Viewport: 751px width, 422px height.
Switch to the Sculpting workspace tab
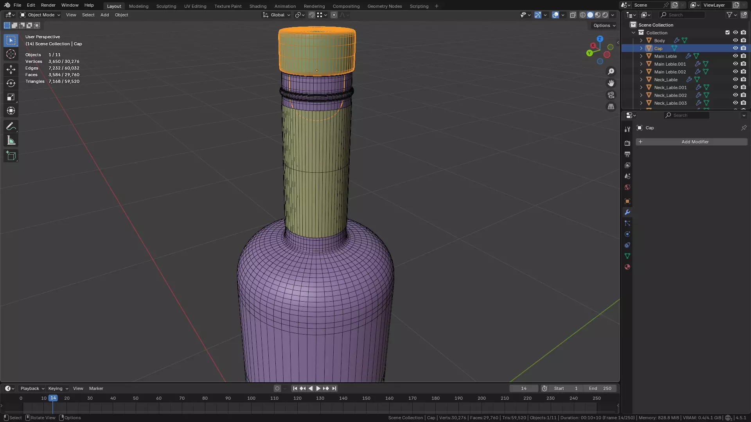click(166, 6)
